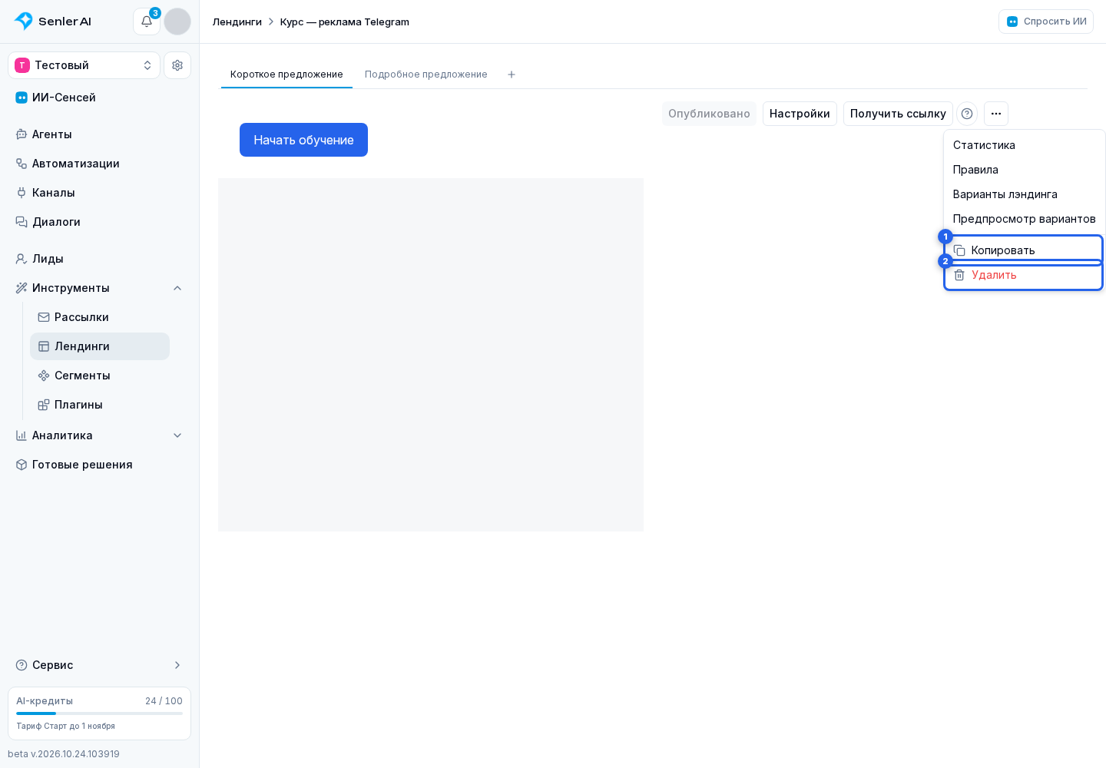Go to Агенты section
This screenshot has width=1106, height=768.
pyautogui.click(x=100, y=134)
